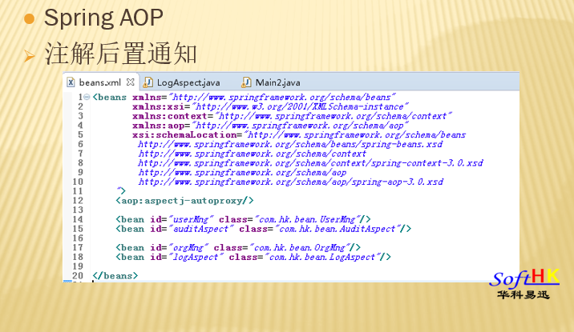Screen dimensions: 574x332
Task: Close the beans.xml tab
Action: pyautogui.click(x=130, y=82)
